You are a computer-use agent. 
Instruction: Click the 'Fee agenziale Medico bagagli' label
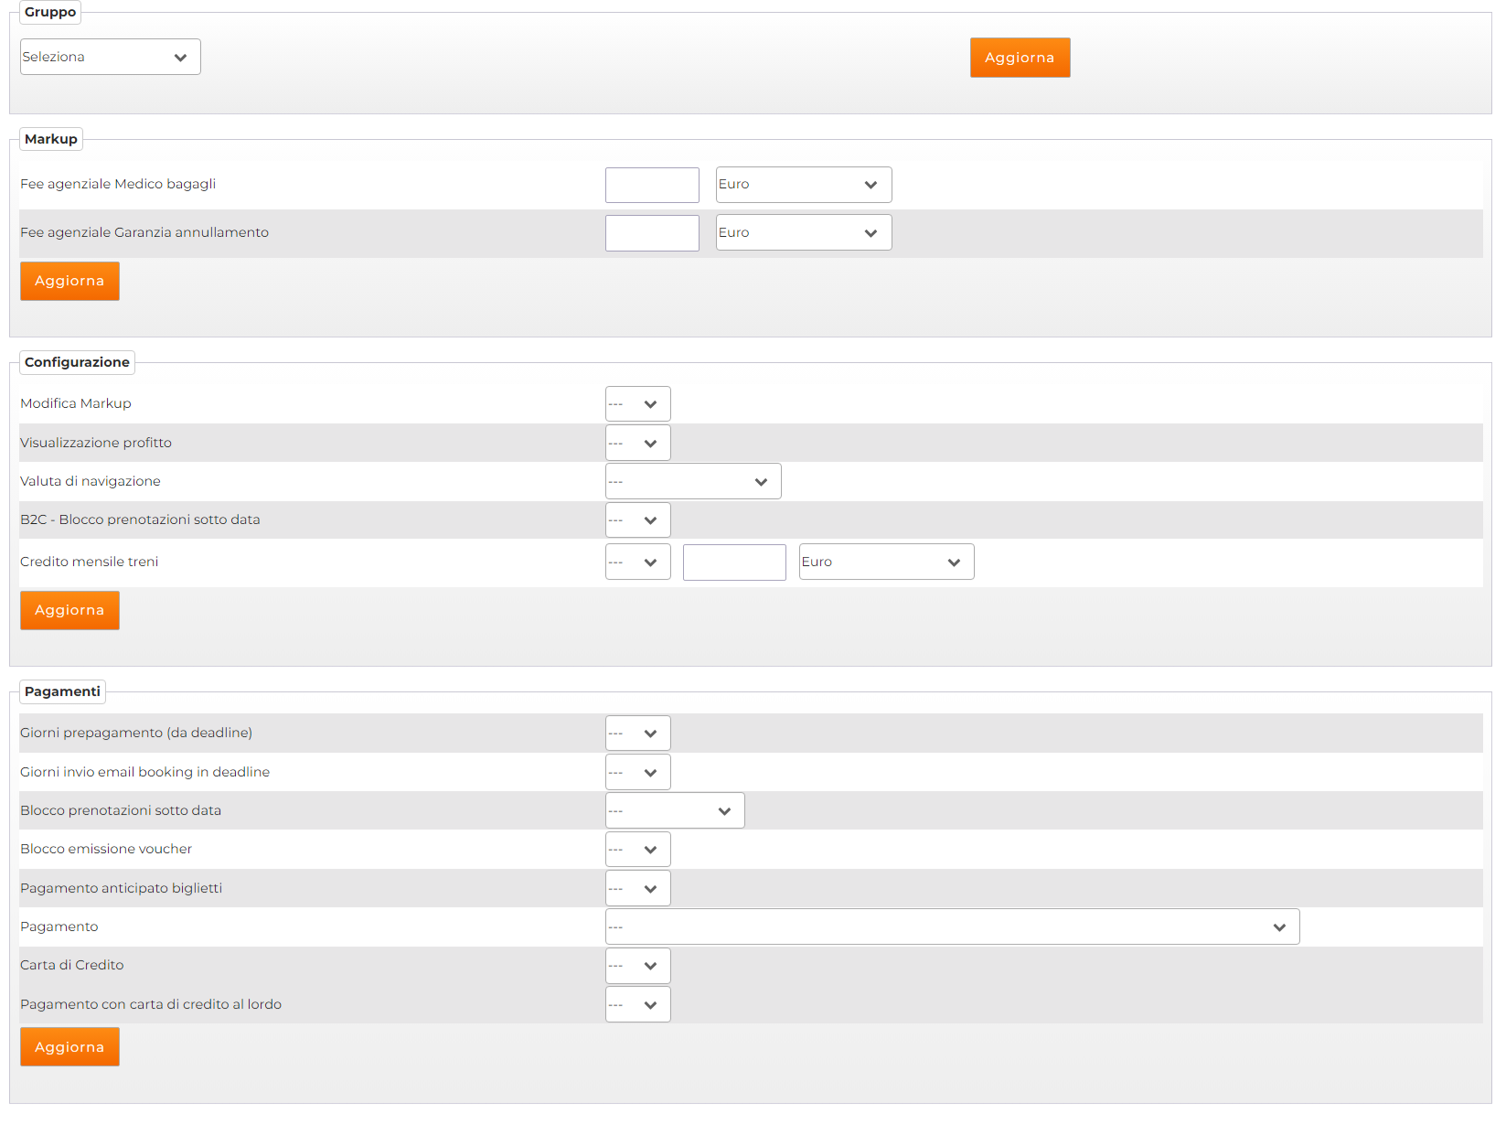(118, 184)
